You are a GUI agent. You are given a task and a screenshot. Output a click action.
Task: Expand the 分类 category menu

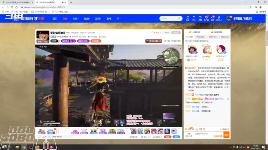pyautogui.click(x=76, y=19)
